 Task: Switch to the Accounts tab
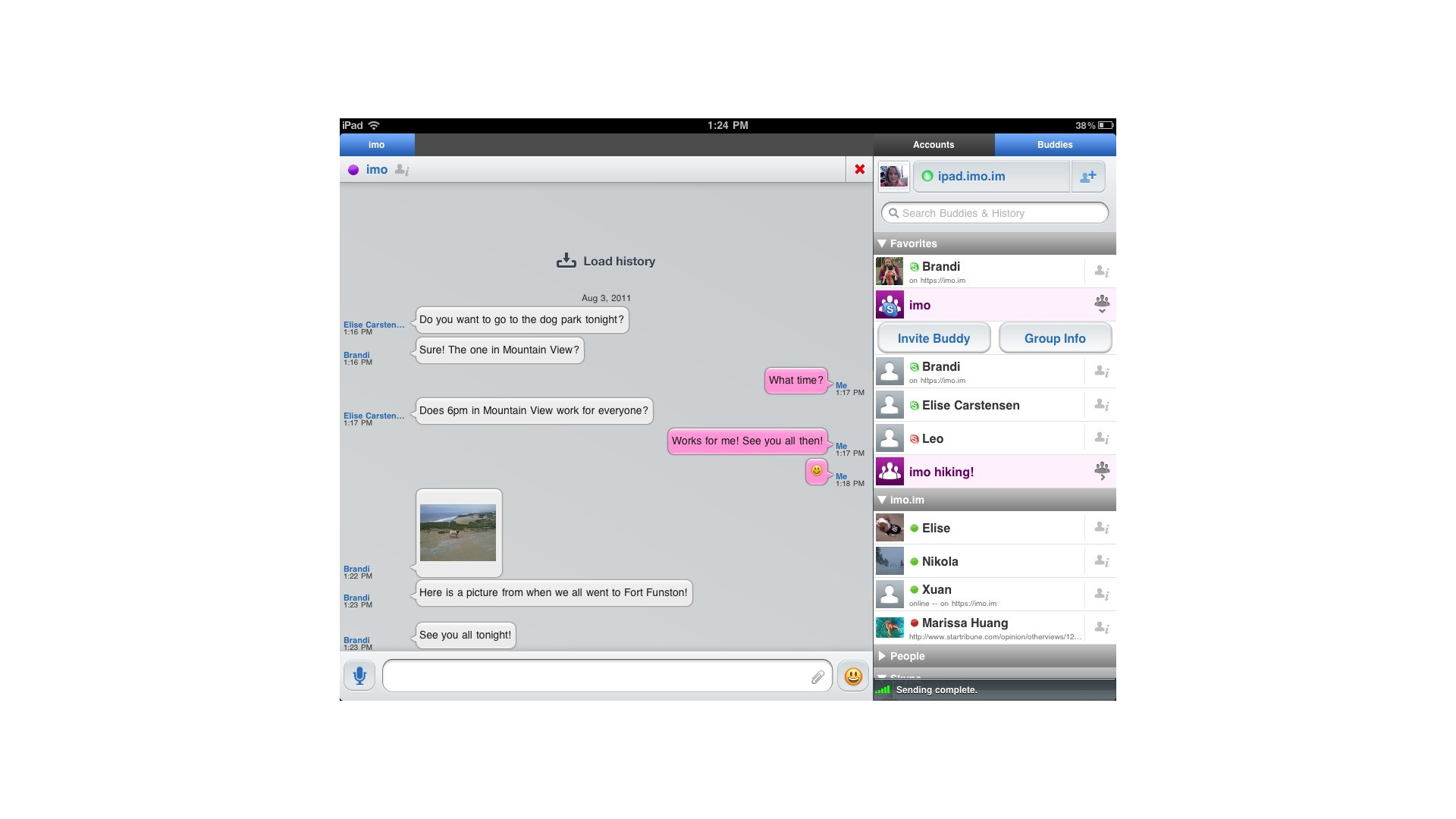coord(934,145)
